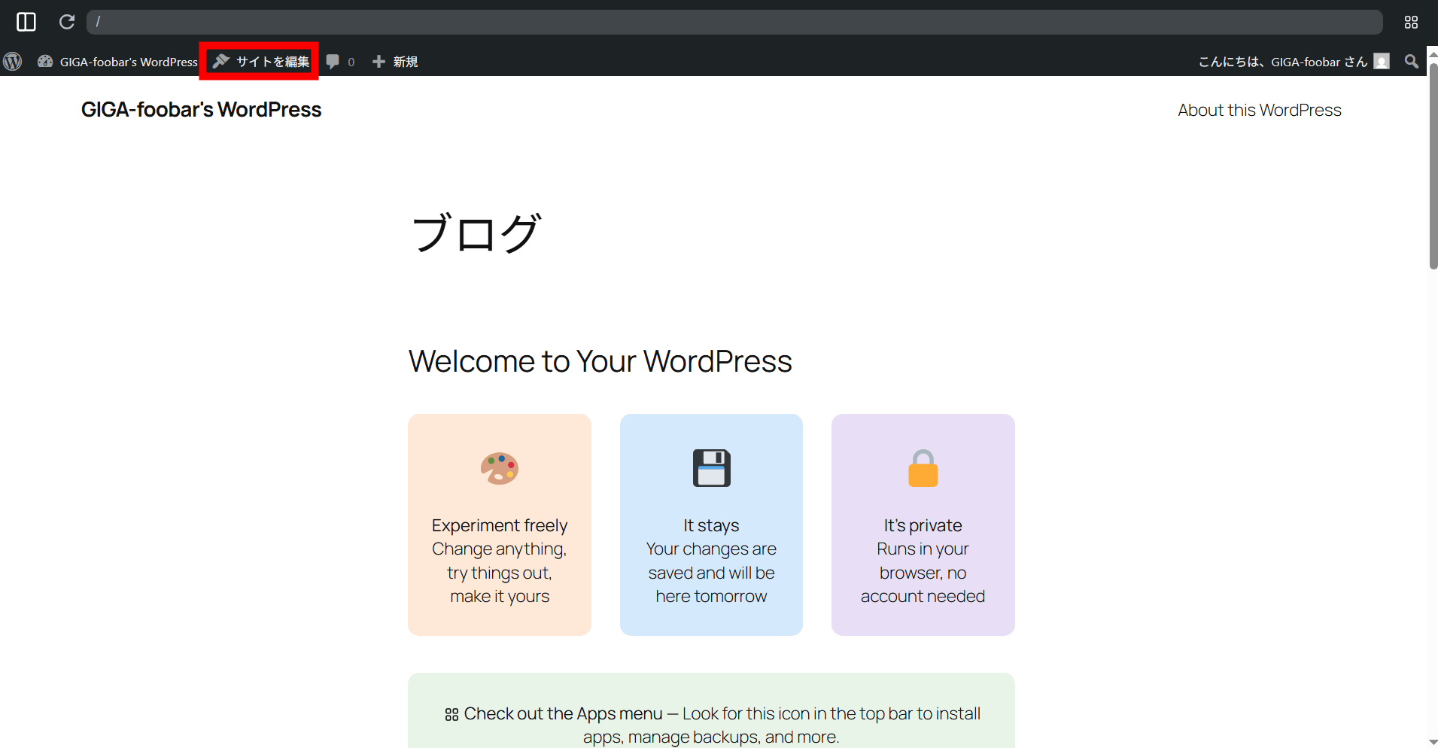
Task: Open the Apps grid menu icon
Action: [x=1411, y=23]
